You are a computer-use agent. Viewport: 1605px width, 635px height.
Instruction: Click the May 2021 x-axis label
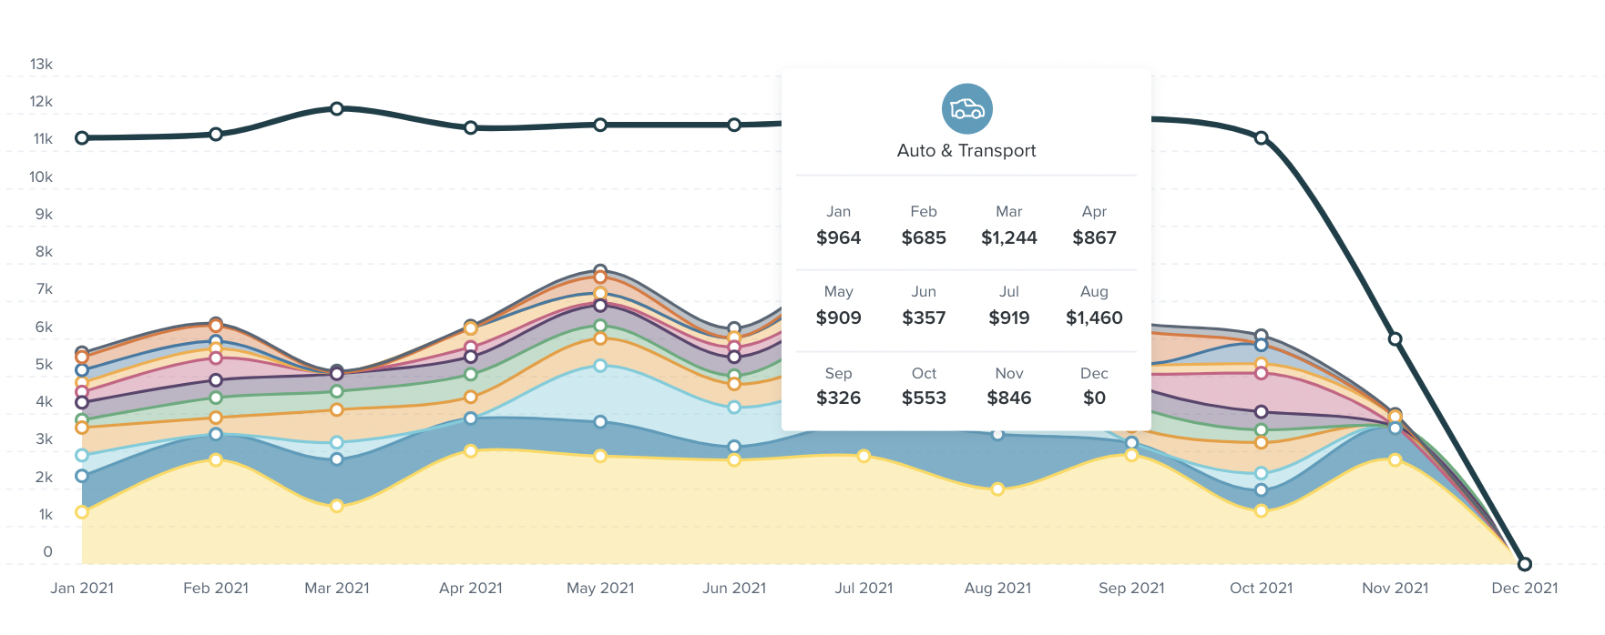coord(600,589)
